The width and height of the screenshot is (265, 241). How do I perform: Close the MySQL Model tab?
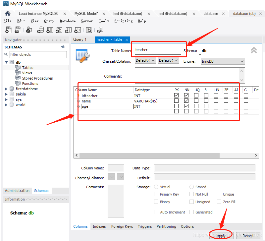point(104,14)
